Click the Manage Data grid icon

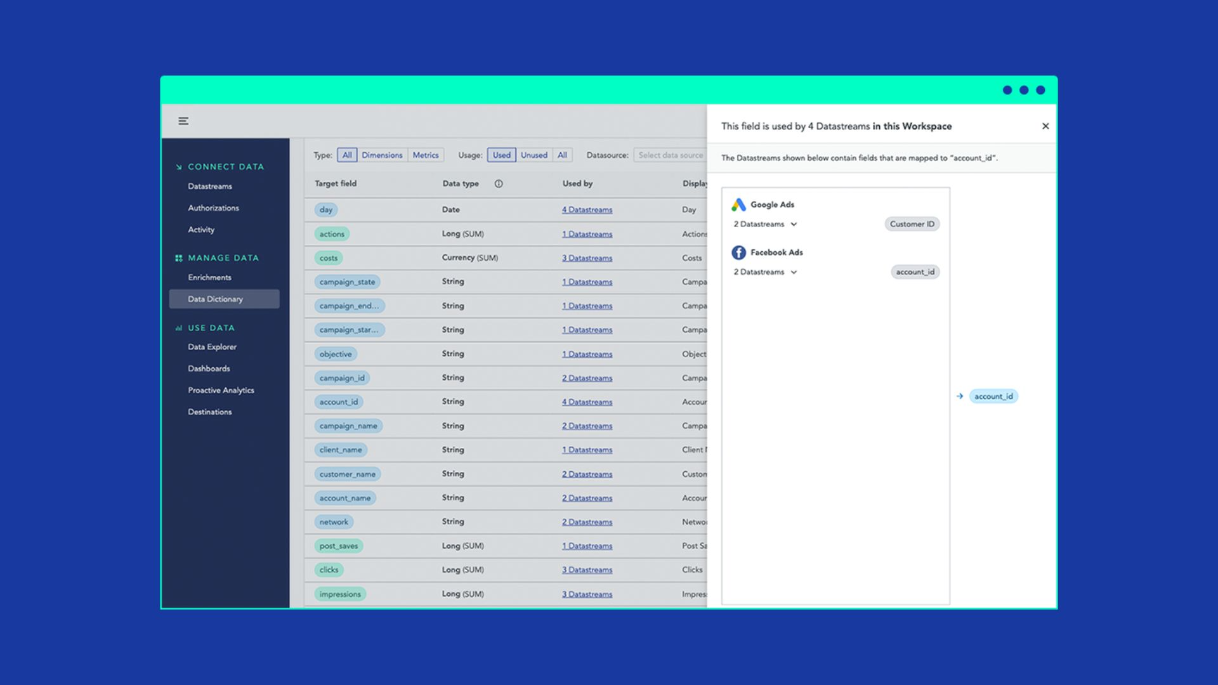pyautogui.click(x=178, y=258)
